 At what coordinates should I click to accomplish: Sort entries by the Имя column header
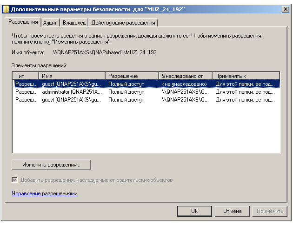[72, 76]
